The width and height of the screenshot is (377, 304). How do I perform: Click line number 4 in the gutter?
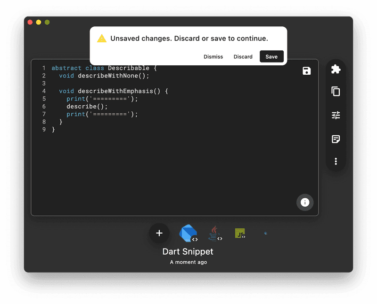[x=43, y=91]
